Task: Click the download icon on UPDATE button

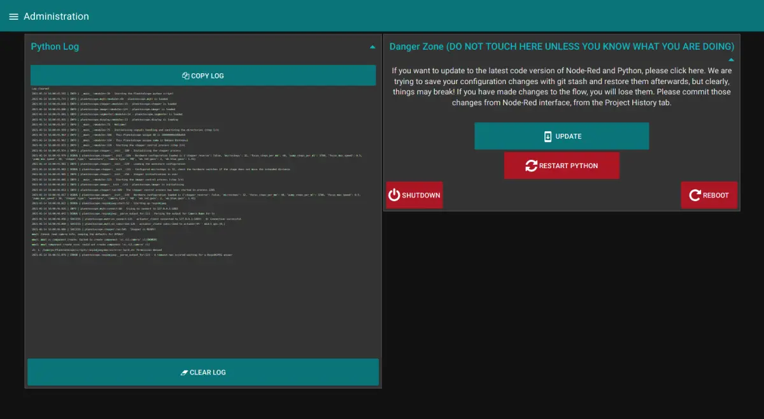Action: [x=548, y=136]
